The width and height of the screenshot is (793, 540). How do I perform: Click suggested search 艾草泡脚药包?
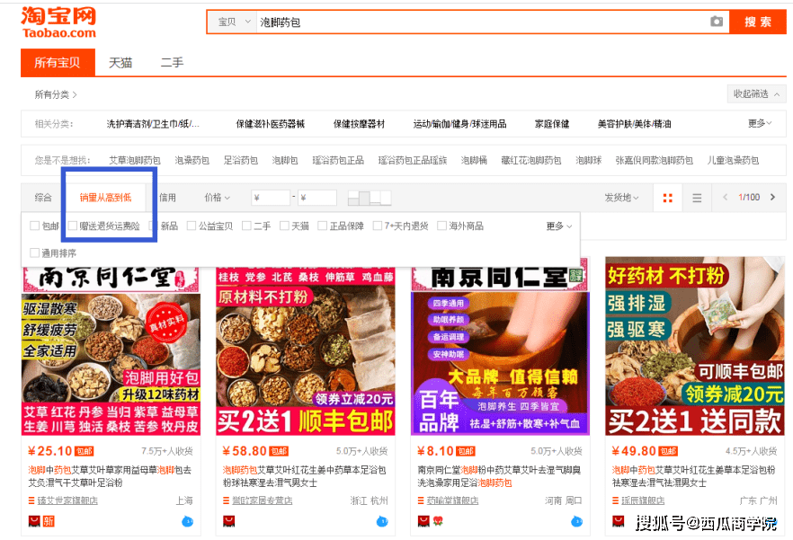click(134, 161)
